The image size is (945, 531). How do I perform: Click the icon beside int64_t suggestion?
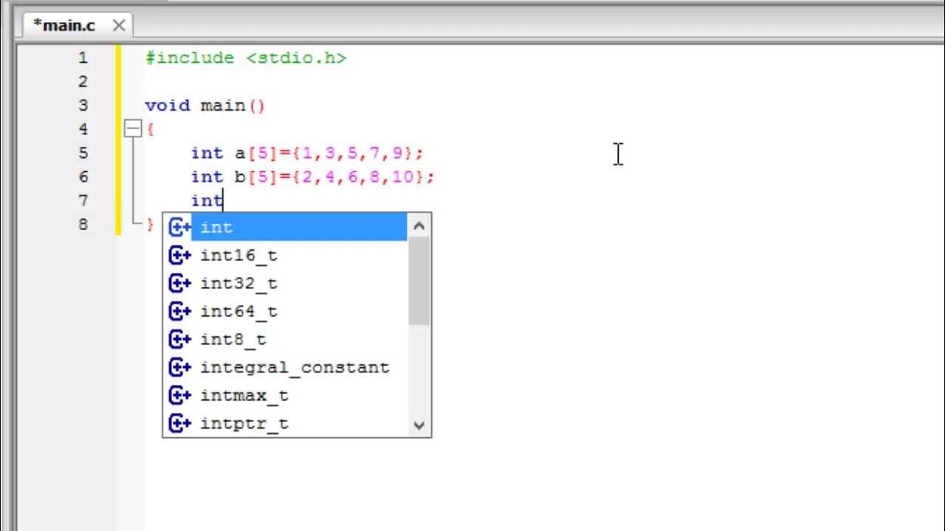click(x=180, y=312)
